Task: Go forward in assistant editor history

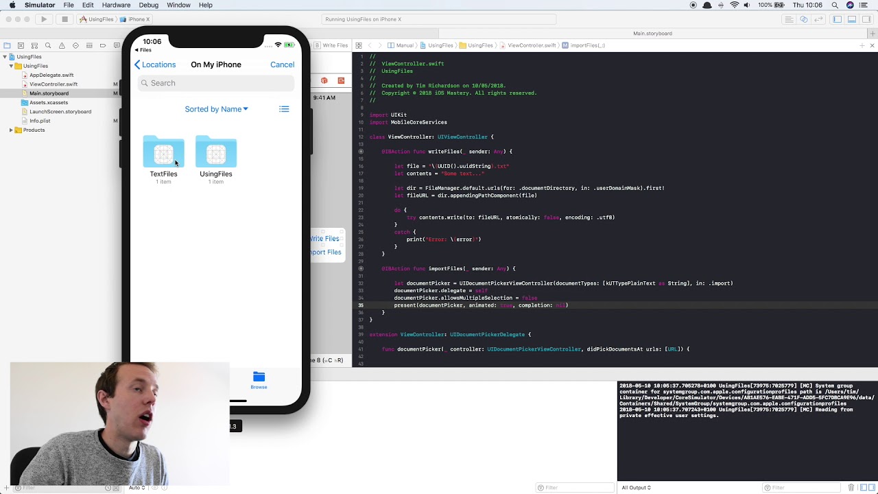Action: coord(380,45)
